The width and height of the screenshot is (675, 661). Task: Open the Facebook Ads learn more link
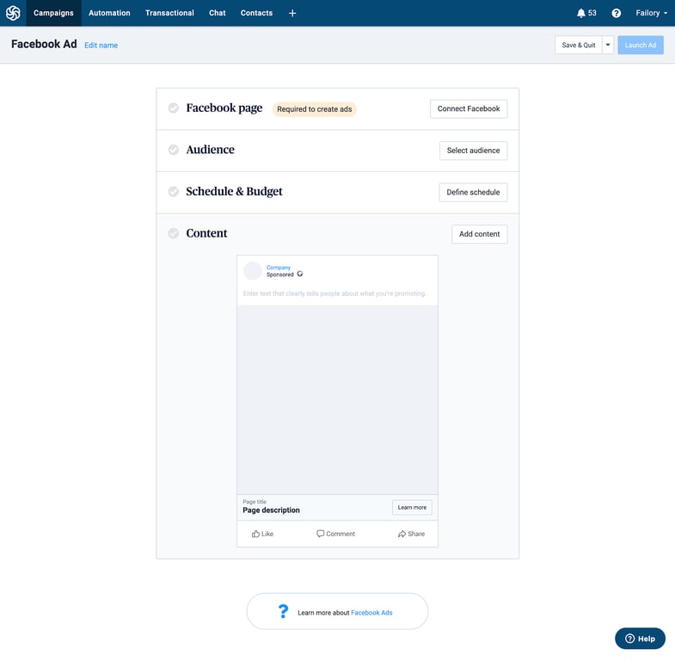click(x=371, y=613)
